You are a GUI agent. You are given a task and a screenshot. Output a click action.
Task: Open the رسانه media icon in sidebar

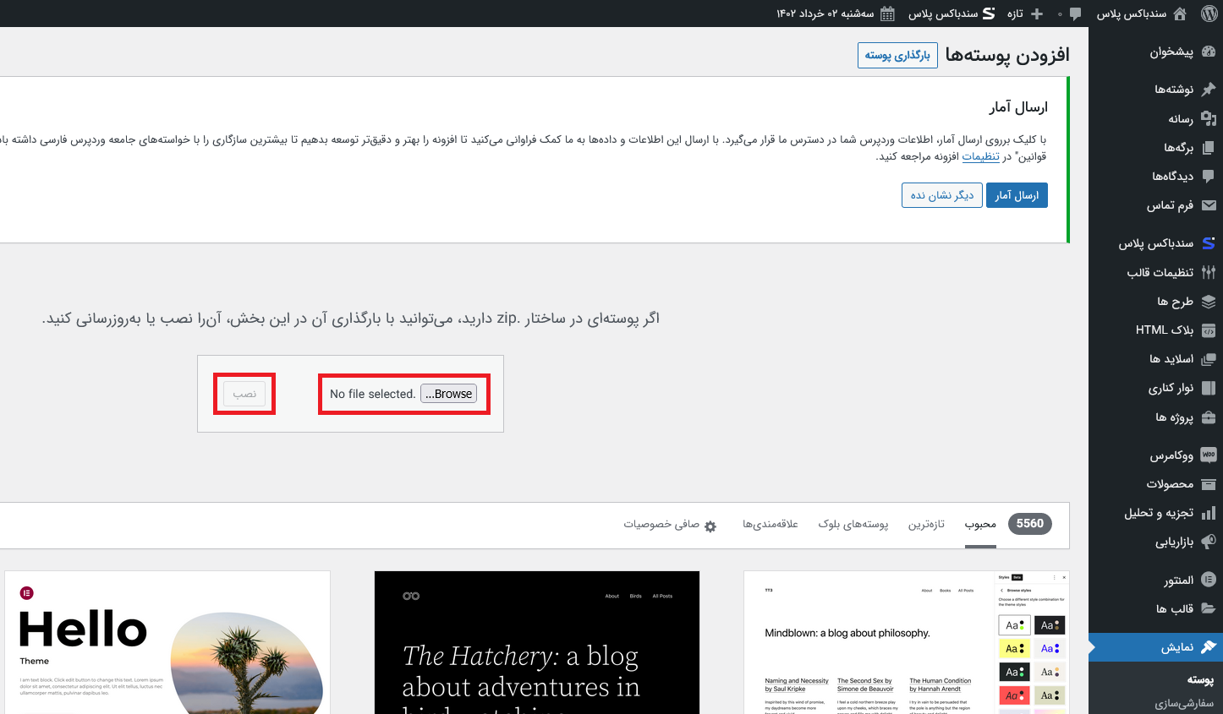pos(1209,118)
